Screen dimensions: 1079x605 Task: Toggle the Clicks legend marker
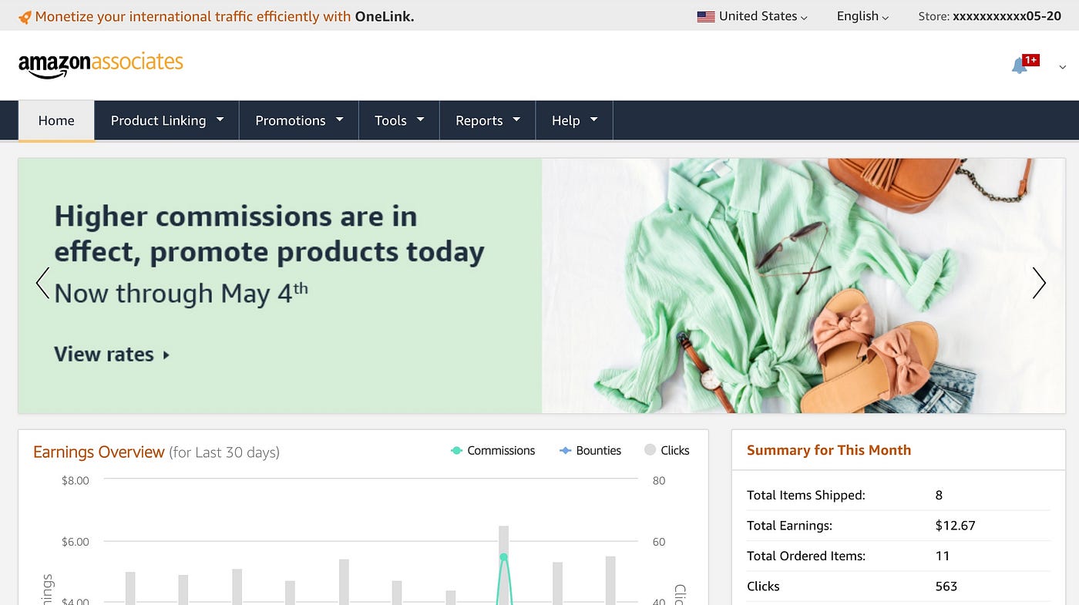(650, 450)
